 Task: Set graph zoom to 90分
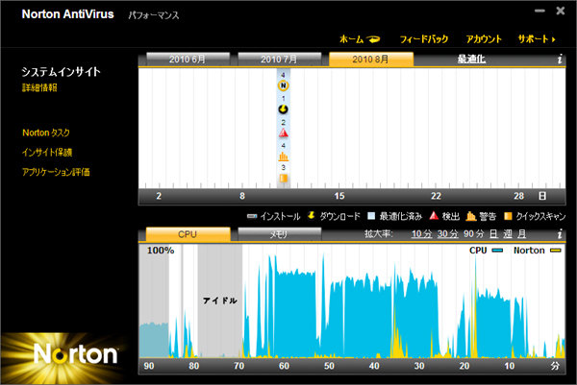473,233
